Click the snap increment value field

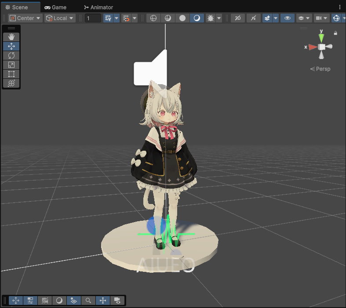click(x=93, y=18)
